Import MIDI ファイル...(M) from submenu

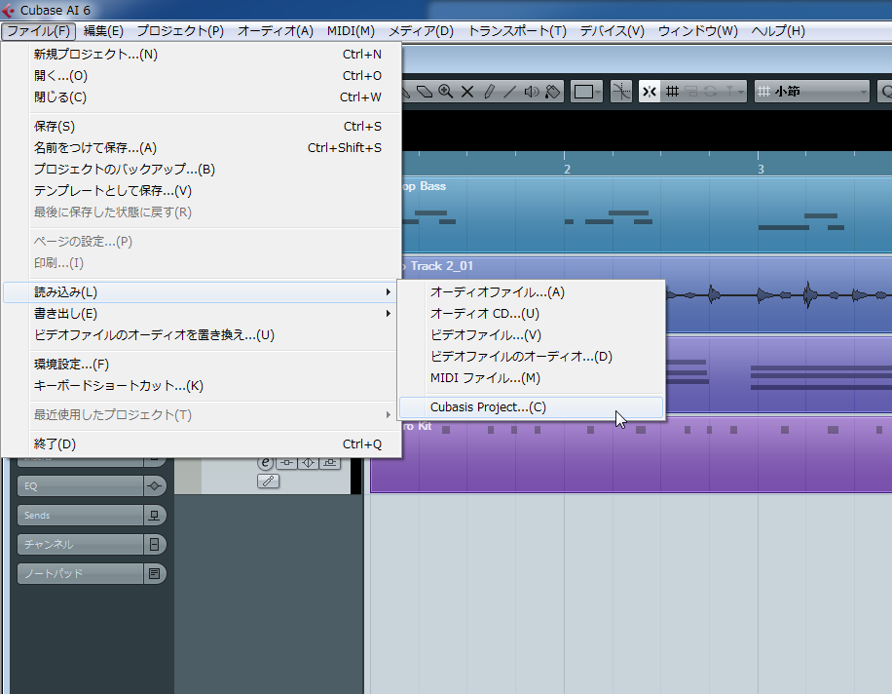pyautogui.click(x=532, y=378)
